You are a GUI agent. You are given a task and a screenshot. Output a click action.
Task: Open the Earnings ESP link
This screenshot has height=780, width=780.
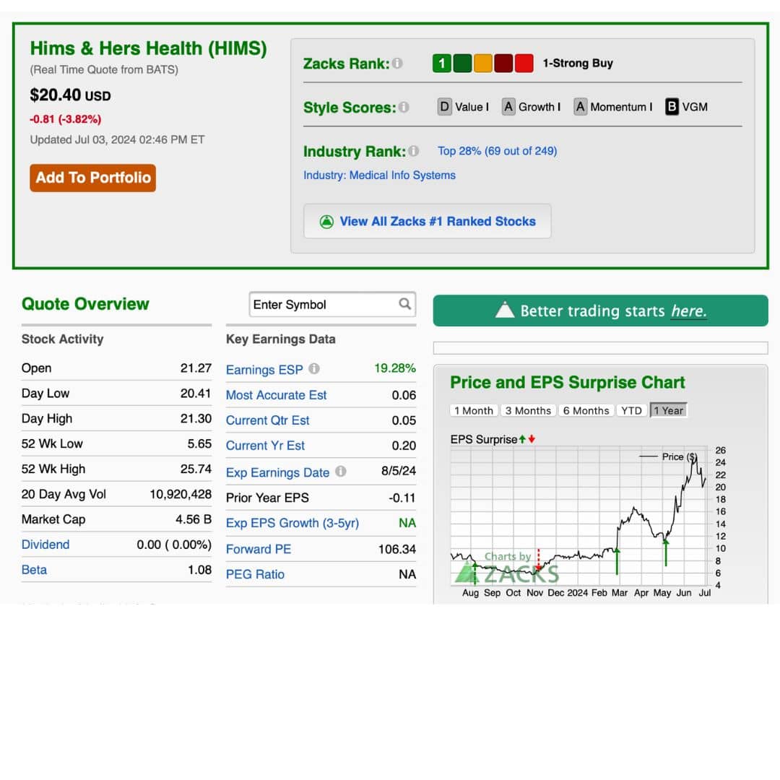click(x=264, y=370)
